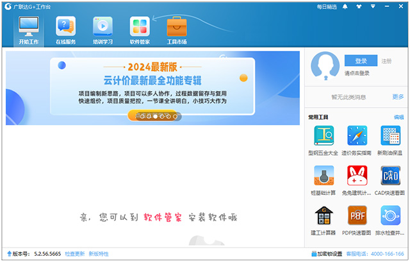Screen dimensions: 410x261
Task: Select the first banner carousel dot
Action: (x=142, y=117)
